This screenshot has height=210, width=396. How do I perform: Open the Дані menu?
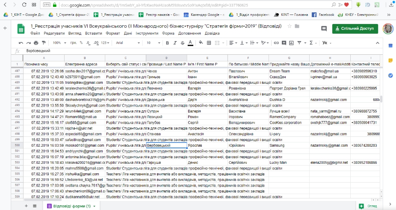(128, 33)
